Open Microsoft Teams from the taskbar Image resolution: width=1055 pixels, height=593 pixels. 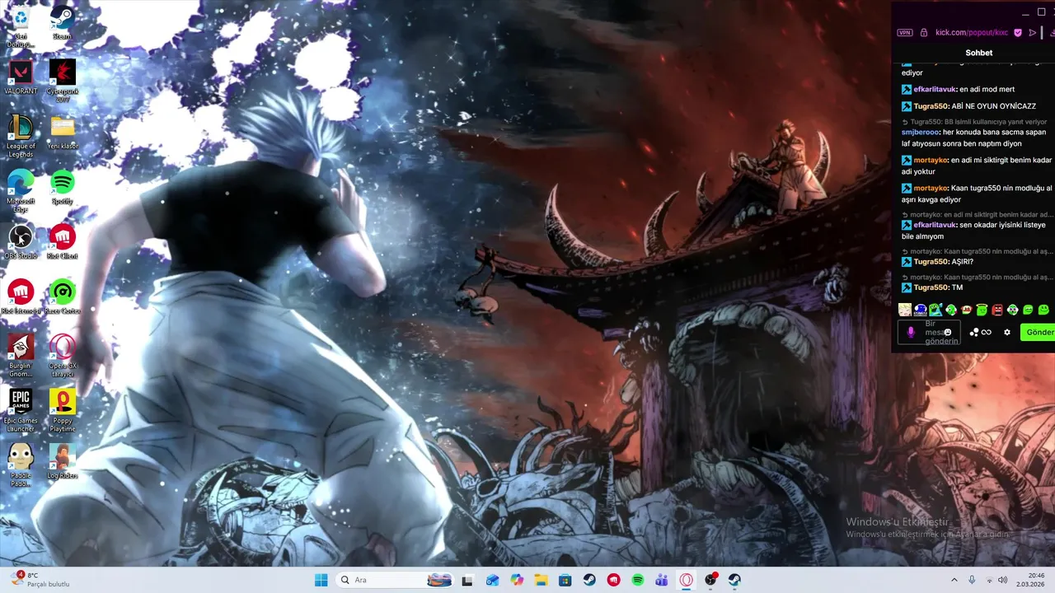(661, 580)
